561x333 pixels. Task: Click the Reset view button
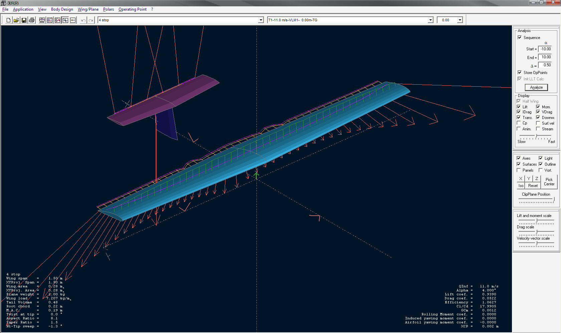[x=533, y=186]
